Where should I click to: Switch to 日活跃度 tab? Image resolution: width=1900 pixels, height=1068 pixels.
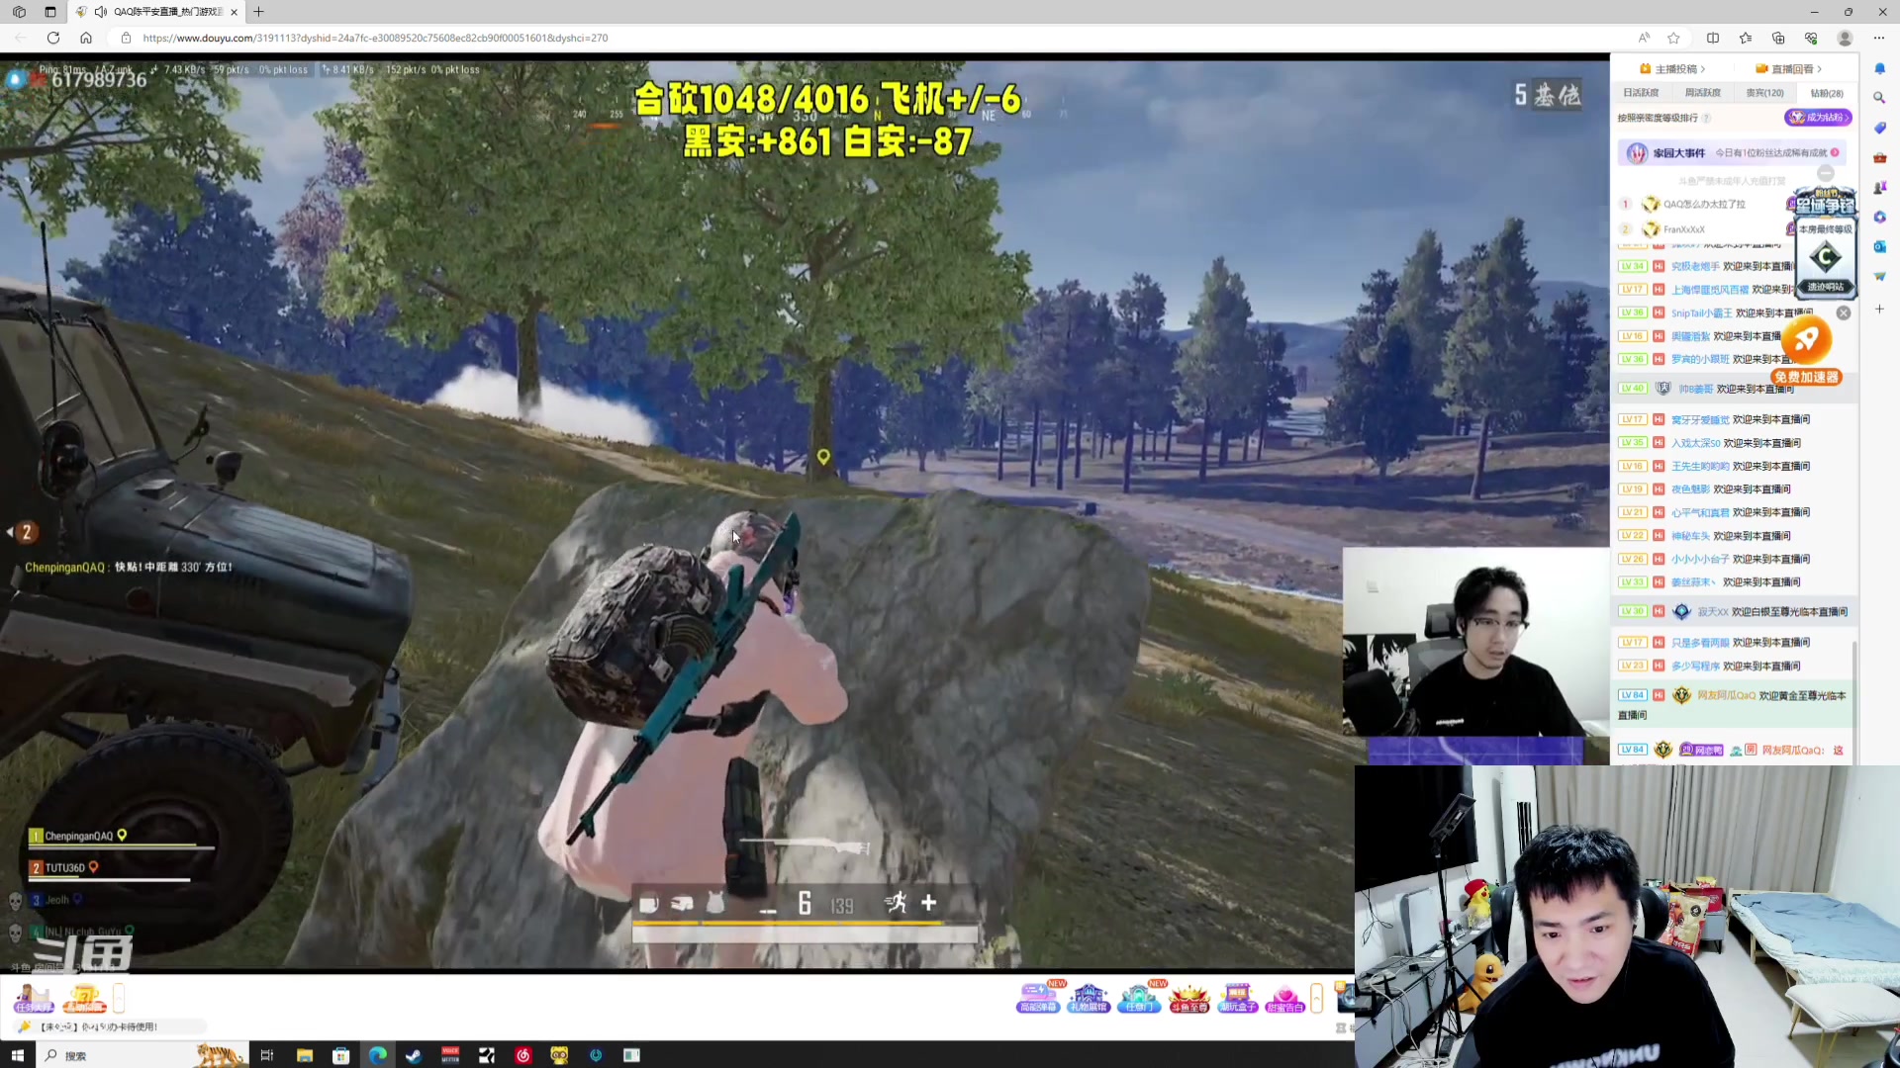coord(1641,93)
